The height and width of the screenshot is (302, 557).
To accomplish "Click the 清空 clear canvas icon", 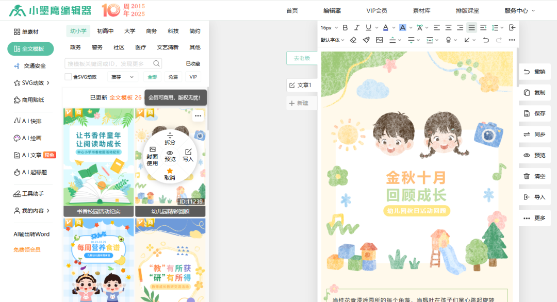I will tap(535, 176).
